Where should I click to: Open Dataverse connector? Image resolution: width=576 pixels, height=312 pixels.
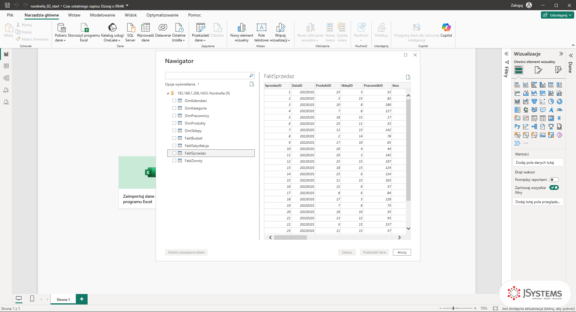click(x=163, y=30)
